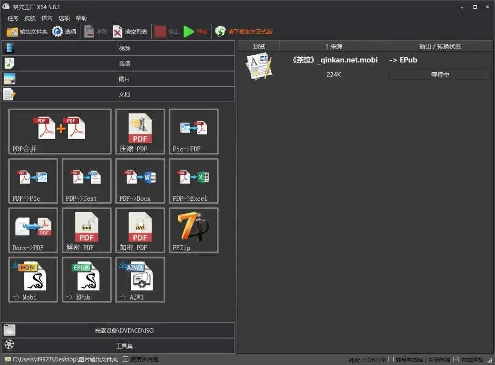495x365 pixels.
Task: Select the -> Mobi ebook converter
Action: (x=33, y=279)
